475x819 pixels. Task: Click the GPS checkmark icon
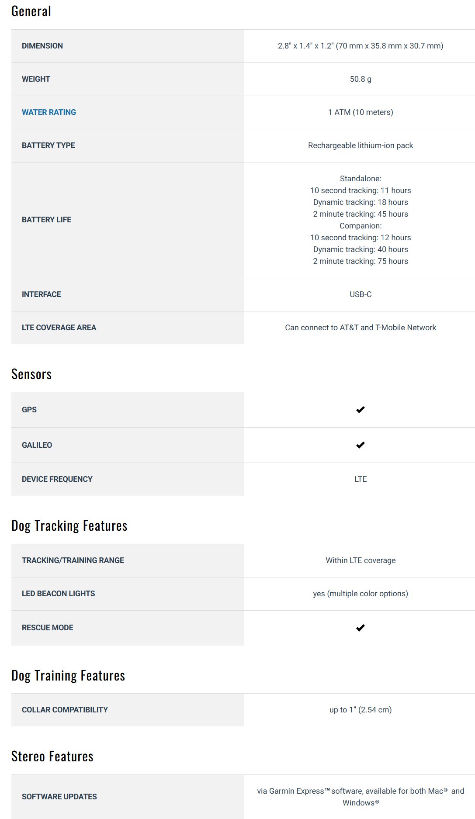361,410
